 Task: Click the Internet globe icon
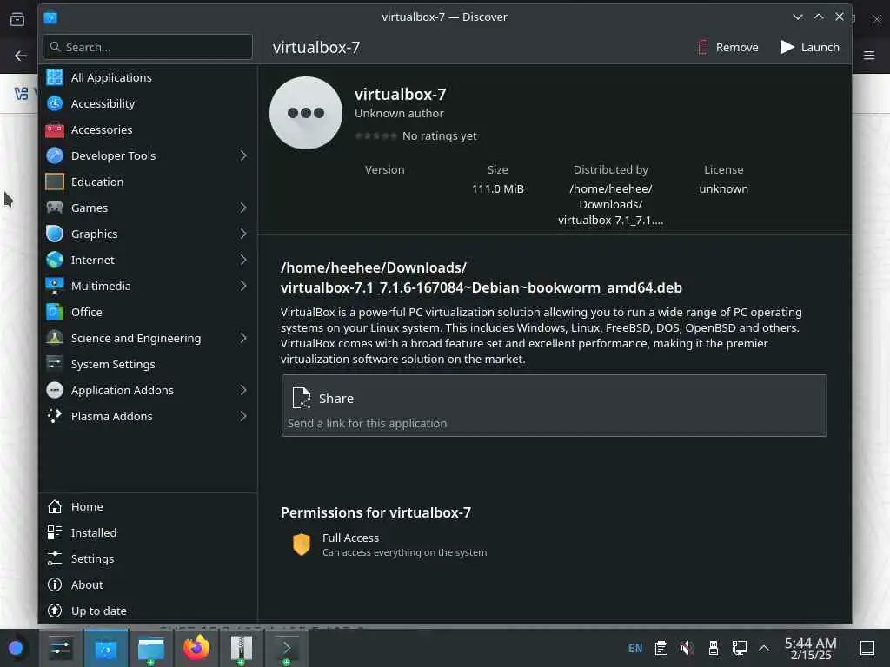[55, 260]
